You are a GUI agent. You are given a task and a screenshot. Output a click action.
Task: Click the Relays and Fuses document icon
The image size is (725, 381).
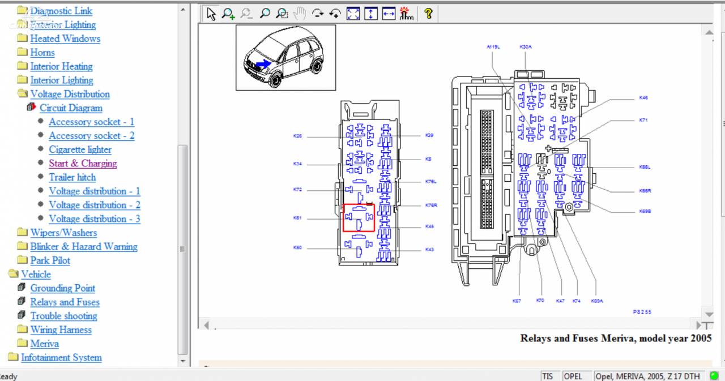pyautogui.click(x=22, y=302)
